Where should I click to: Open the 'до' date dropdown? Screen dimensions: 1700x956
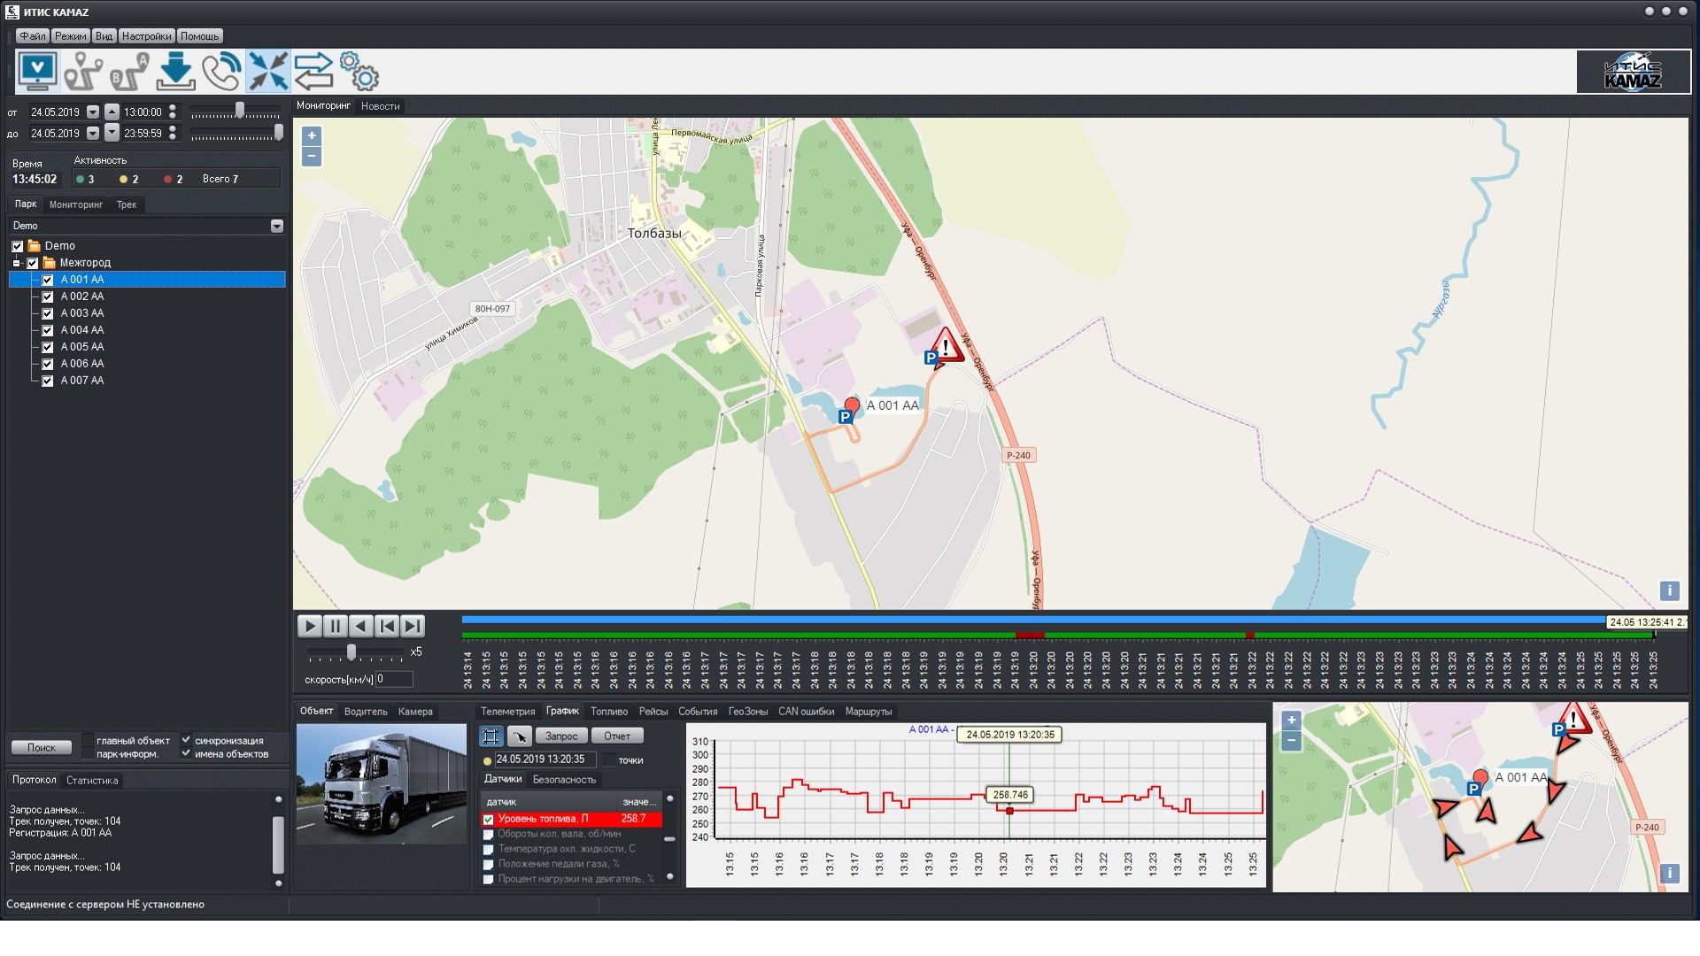tap(93, 134)
